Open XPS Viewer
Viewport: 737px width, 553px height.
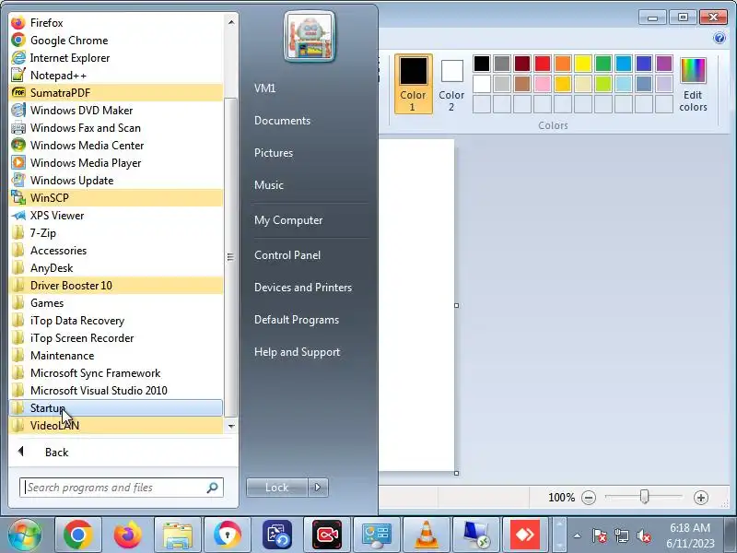(116, 216)
